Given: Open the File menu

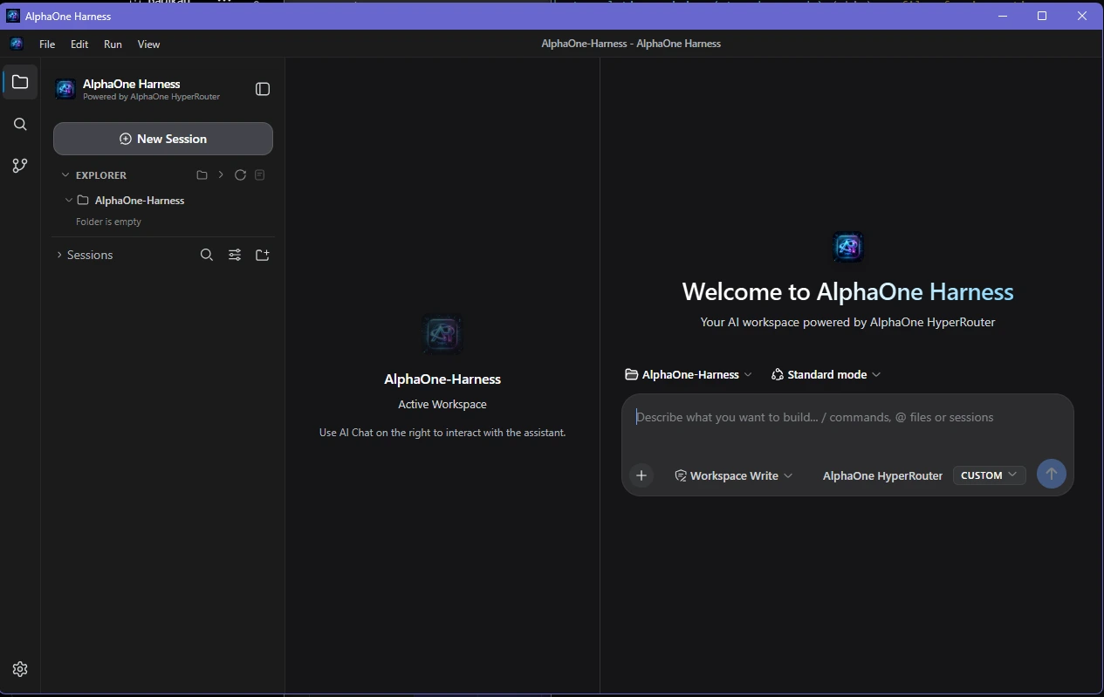Looking at the screenshot, I should (x=47, y=44).
